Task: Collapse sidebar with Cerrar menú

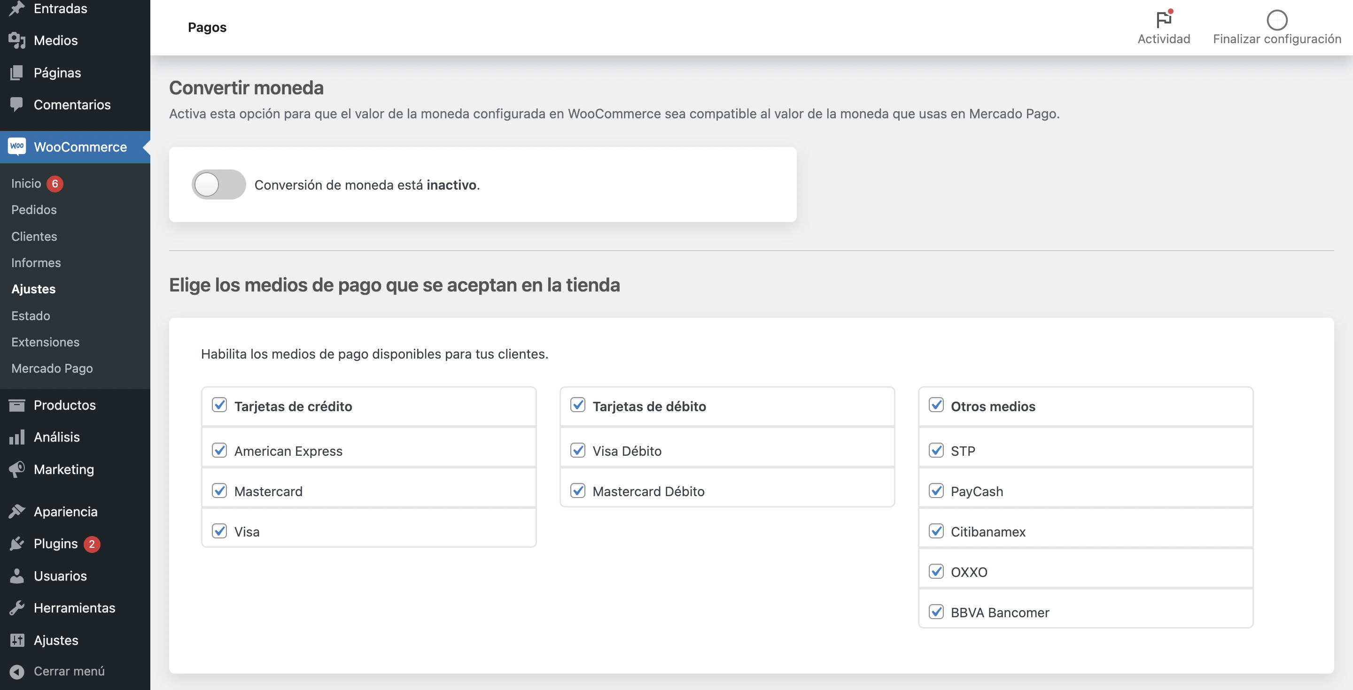Action: pyautogui.click(x=70, y=671)
